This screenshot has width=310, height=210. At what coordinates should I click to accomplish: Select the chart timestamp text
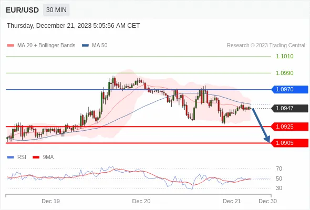[x=74, y=26]
